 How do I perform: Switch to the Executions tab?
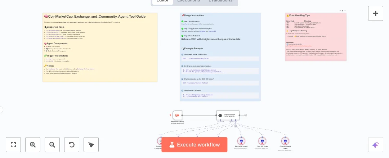coord(188,1)
